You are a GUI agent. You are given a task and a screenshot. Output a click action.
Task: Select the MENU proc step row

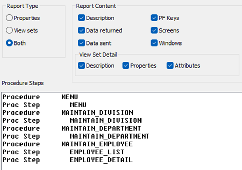point(122,105)
